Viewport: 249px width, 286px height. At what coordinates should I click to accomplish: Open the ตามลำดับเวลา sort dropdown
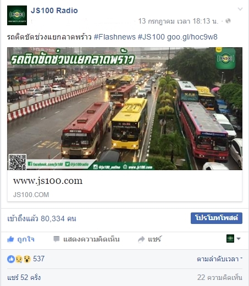pos(219,259)
